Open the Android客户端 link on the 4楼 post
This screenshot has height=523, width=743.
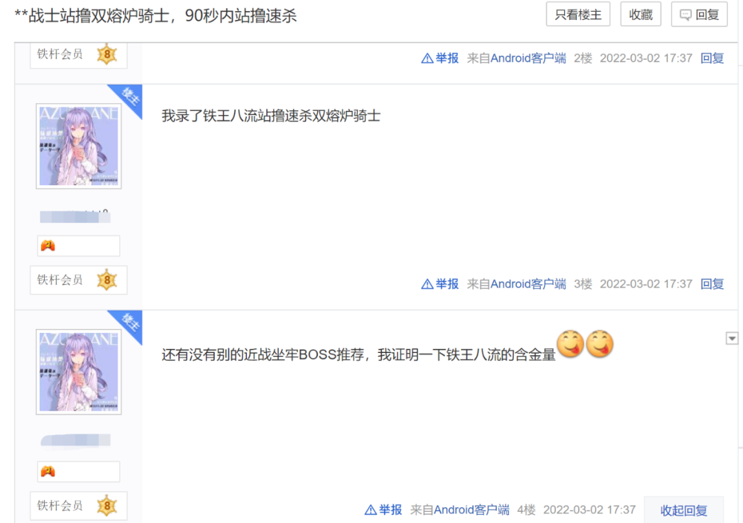pos(471,510)
